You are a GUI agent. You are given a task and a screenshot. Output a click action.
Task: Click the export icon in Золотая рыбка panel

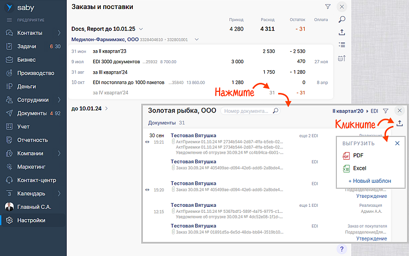coord(399,123)
